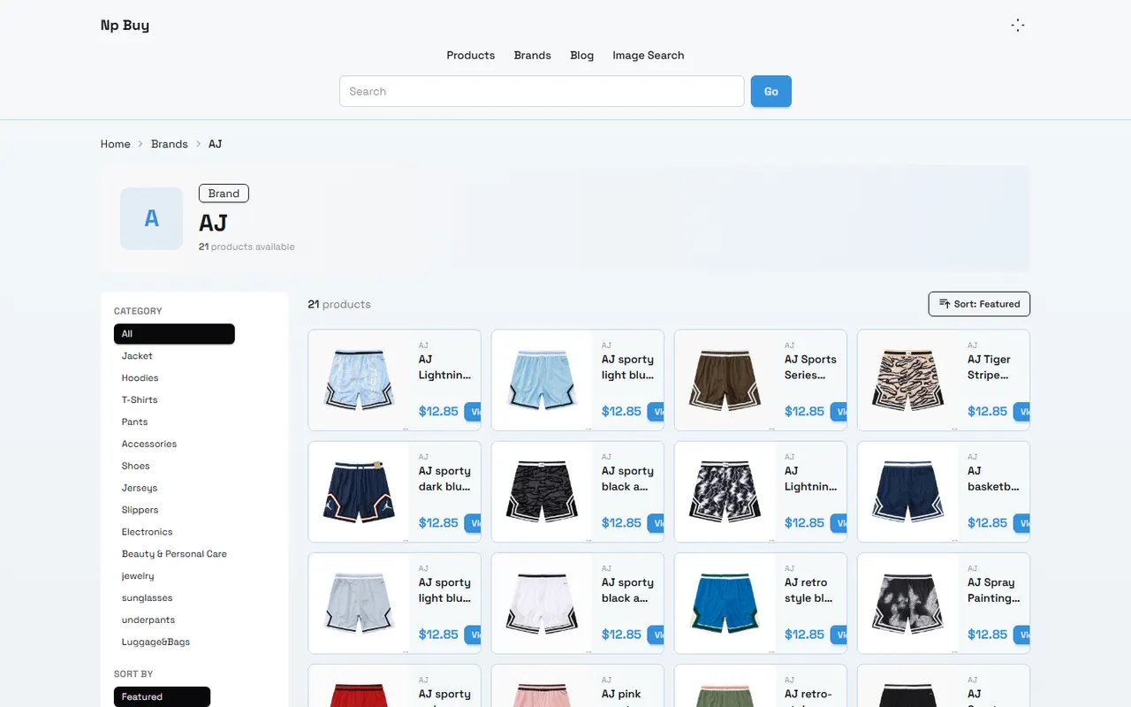Filter by Shoes category
The image size is (1131, 707).
pyautogui.click(x=136, y=467)
